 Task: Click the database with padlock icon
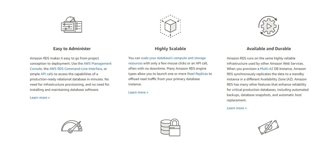point(170,127)
